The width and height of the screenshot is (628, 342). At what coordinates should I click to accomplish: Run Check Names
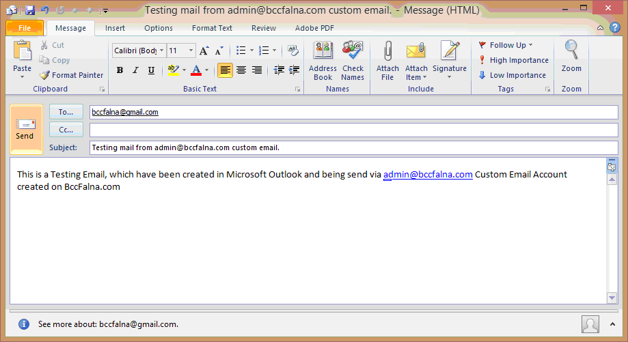click(353, 61)
